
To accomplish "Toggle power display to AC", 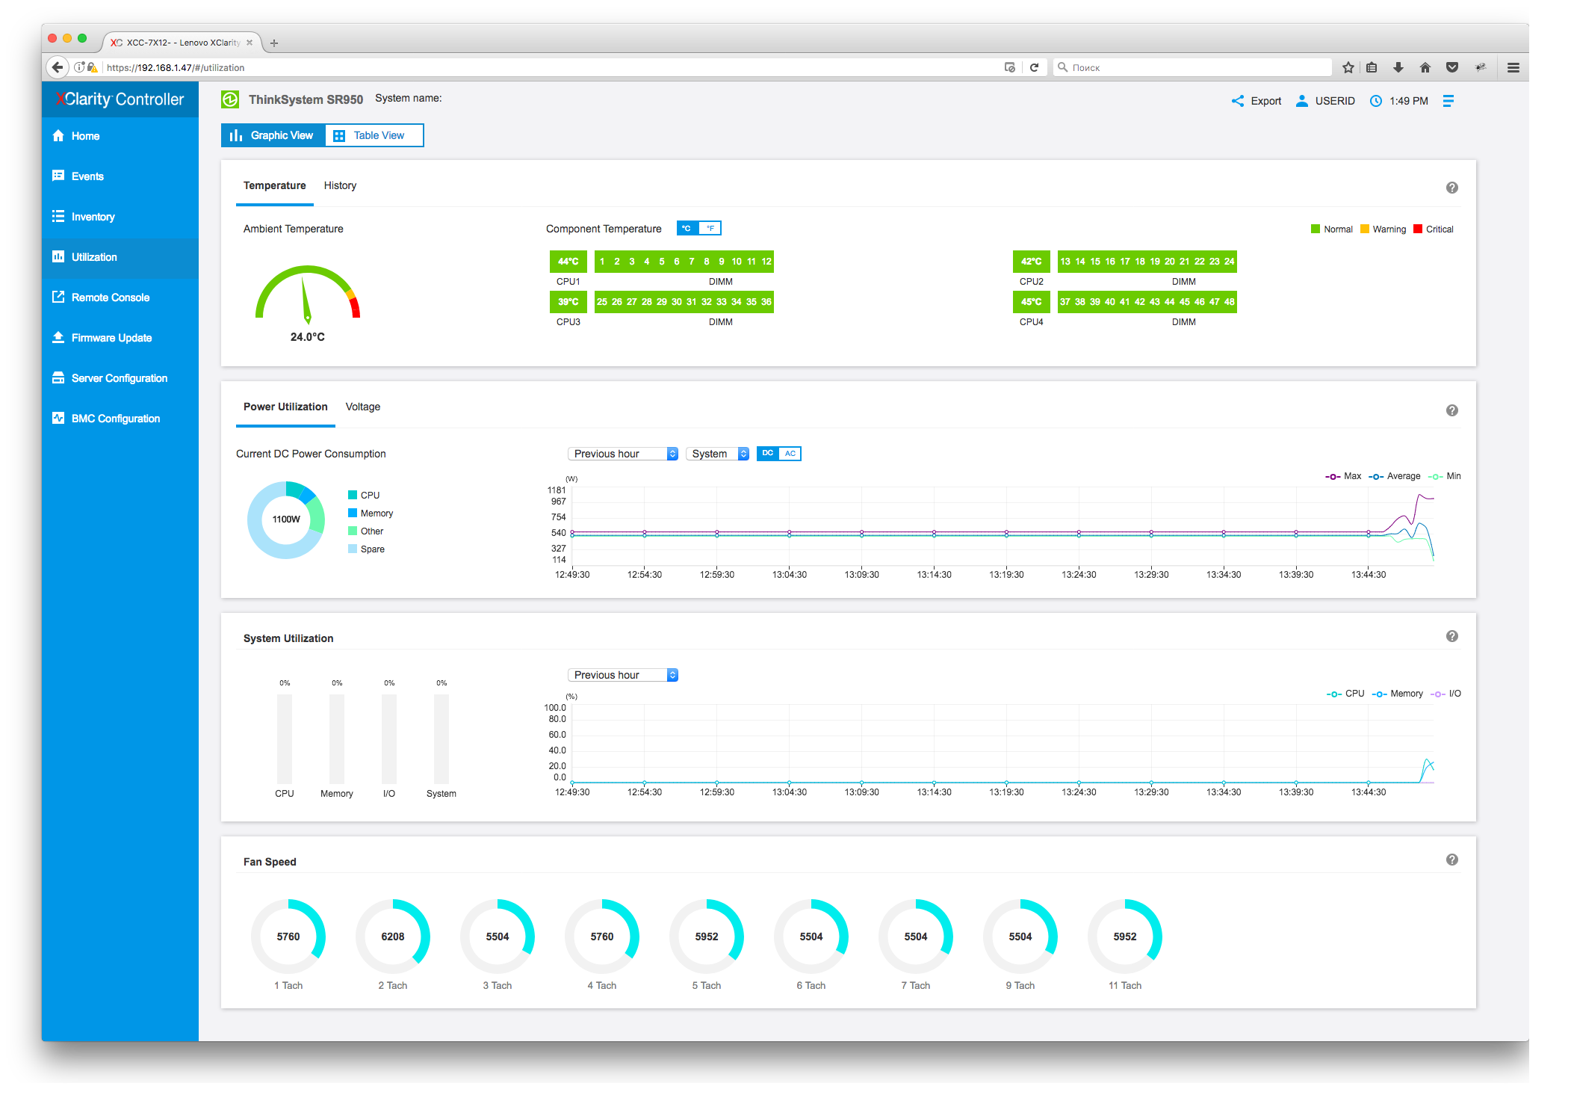I will [x=790, y=454].
